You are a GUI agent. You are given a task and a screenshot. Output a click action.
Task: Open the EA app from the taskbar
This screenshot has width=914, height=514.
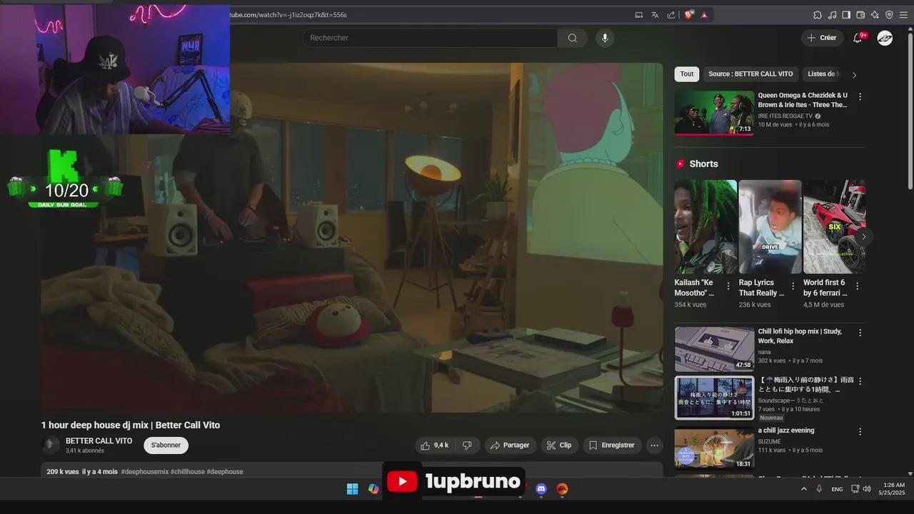coord(562,489)
